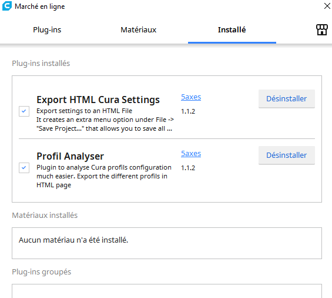Click version 1.1.2 of Profil Analyser
The height and width of the screenshot is (298, 332).
188,168
